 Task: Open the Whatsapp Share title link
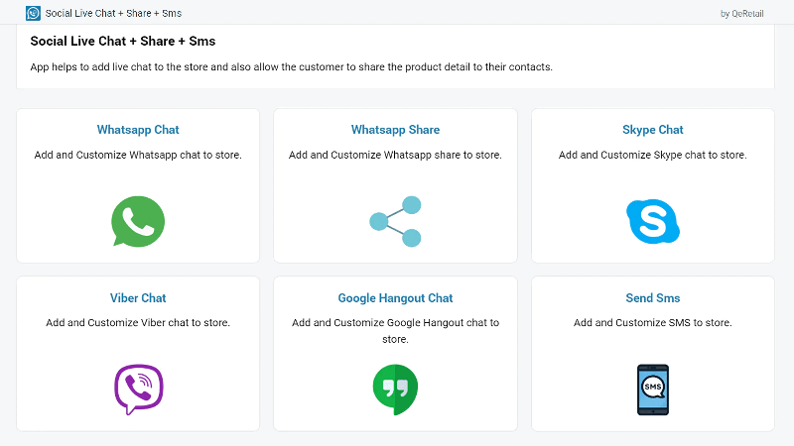click(x=395, y=130)
